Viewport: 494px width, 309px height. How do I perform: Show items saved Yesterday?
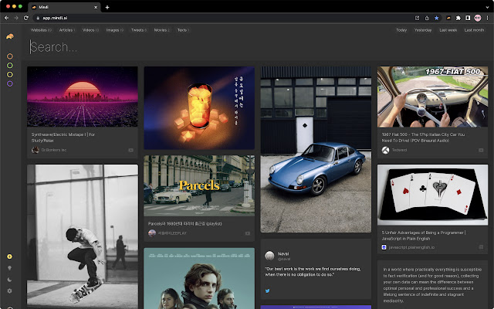(423, 30)
